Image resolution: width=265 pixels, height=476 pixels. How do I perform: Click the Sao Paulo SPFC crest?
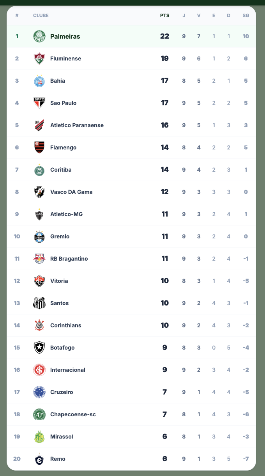[39, 103]
